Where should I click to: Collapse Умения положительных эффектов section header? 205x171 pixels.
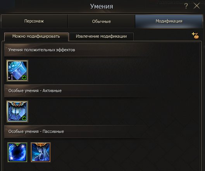[x=102, y=50]
